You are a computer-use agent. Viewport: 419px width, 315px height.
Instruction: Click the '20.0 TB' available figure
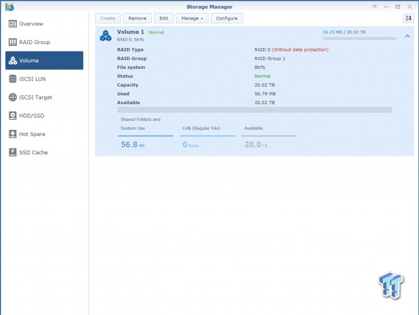pyautogui.click(x=255, y=145)
